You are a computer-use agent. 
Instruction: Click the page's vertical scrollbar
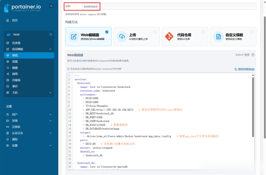click(x=265, y=78)
